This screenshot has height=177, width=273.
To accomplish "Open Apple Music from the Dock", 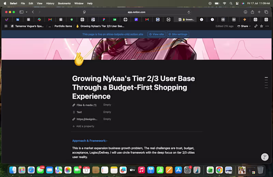I will click(x=141, y=170).
